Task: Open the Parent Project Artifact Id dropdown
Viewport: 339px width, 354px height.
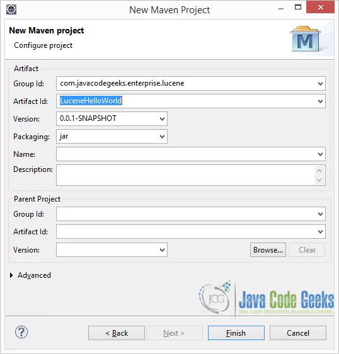Action: pos(320,232)
